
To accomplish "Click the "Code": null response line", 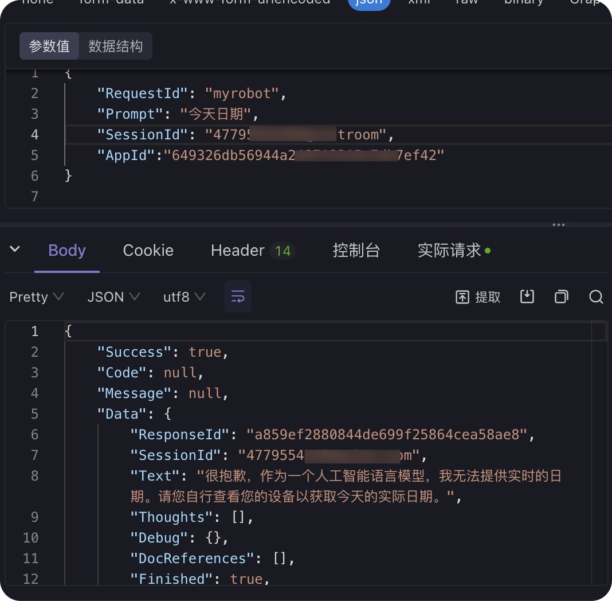I will (150, 373).
